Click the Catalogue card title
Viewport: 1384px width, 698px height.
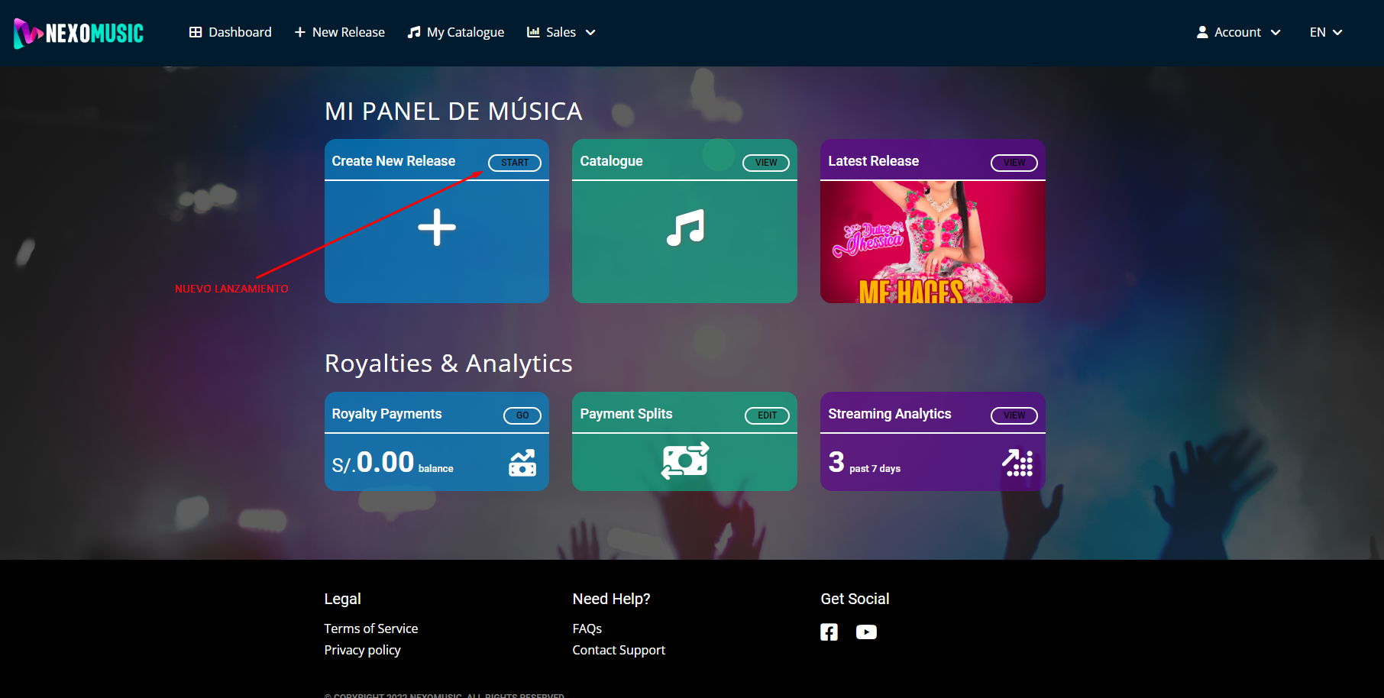(611, 161)
